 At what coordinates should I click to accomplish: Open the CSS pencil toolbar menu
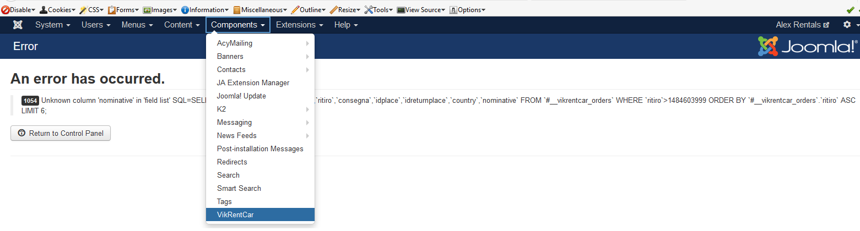pos(91,10)
